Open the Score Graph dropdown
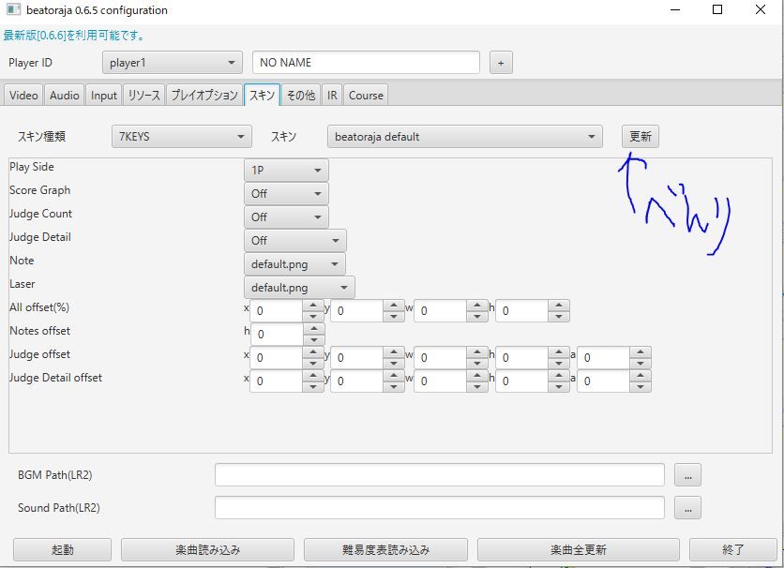 click(286, 194)
